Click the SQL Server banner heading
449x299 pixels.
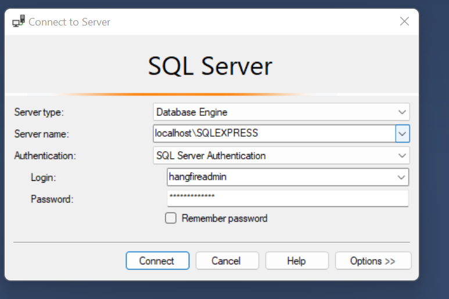pos(210,66)
